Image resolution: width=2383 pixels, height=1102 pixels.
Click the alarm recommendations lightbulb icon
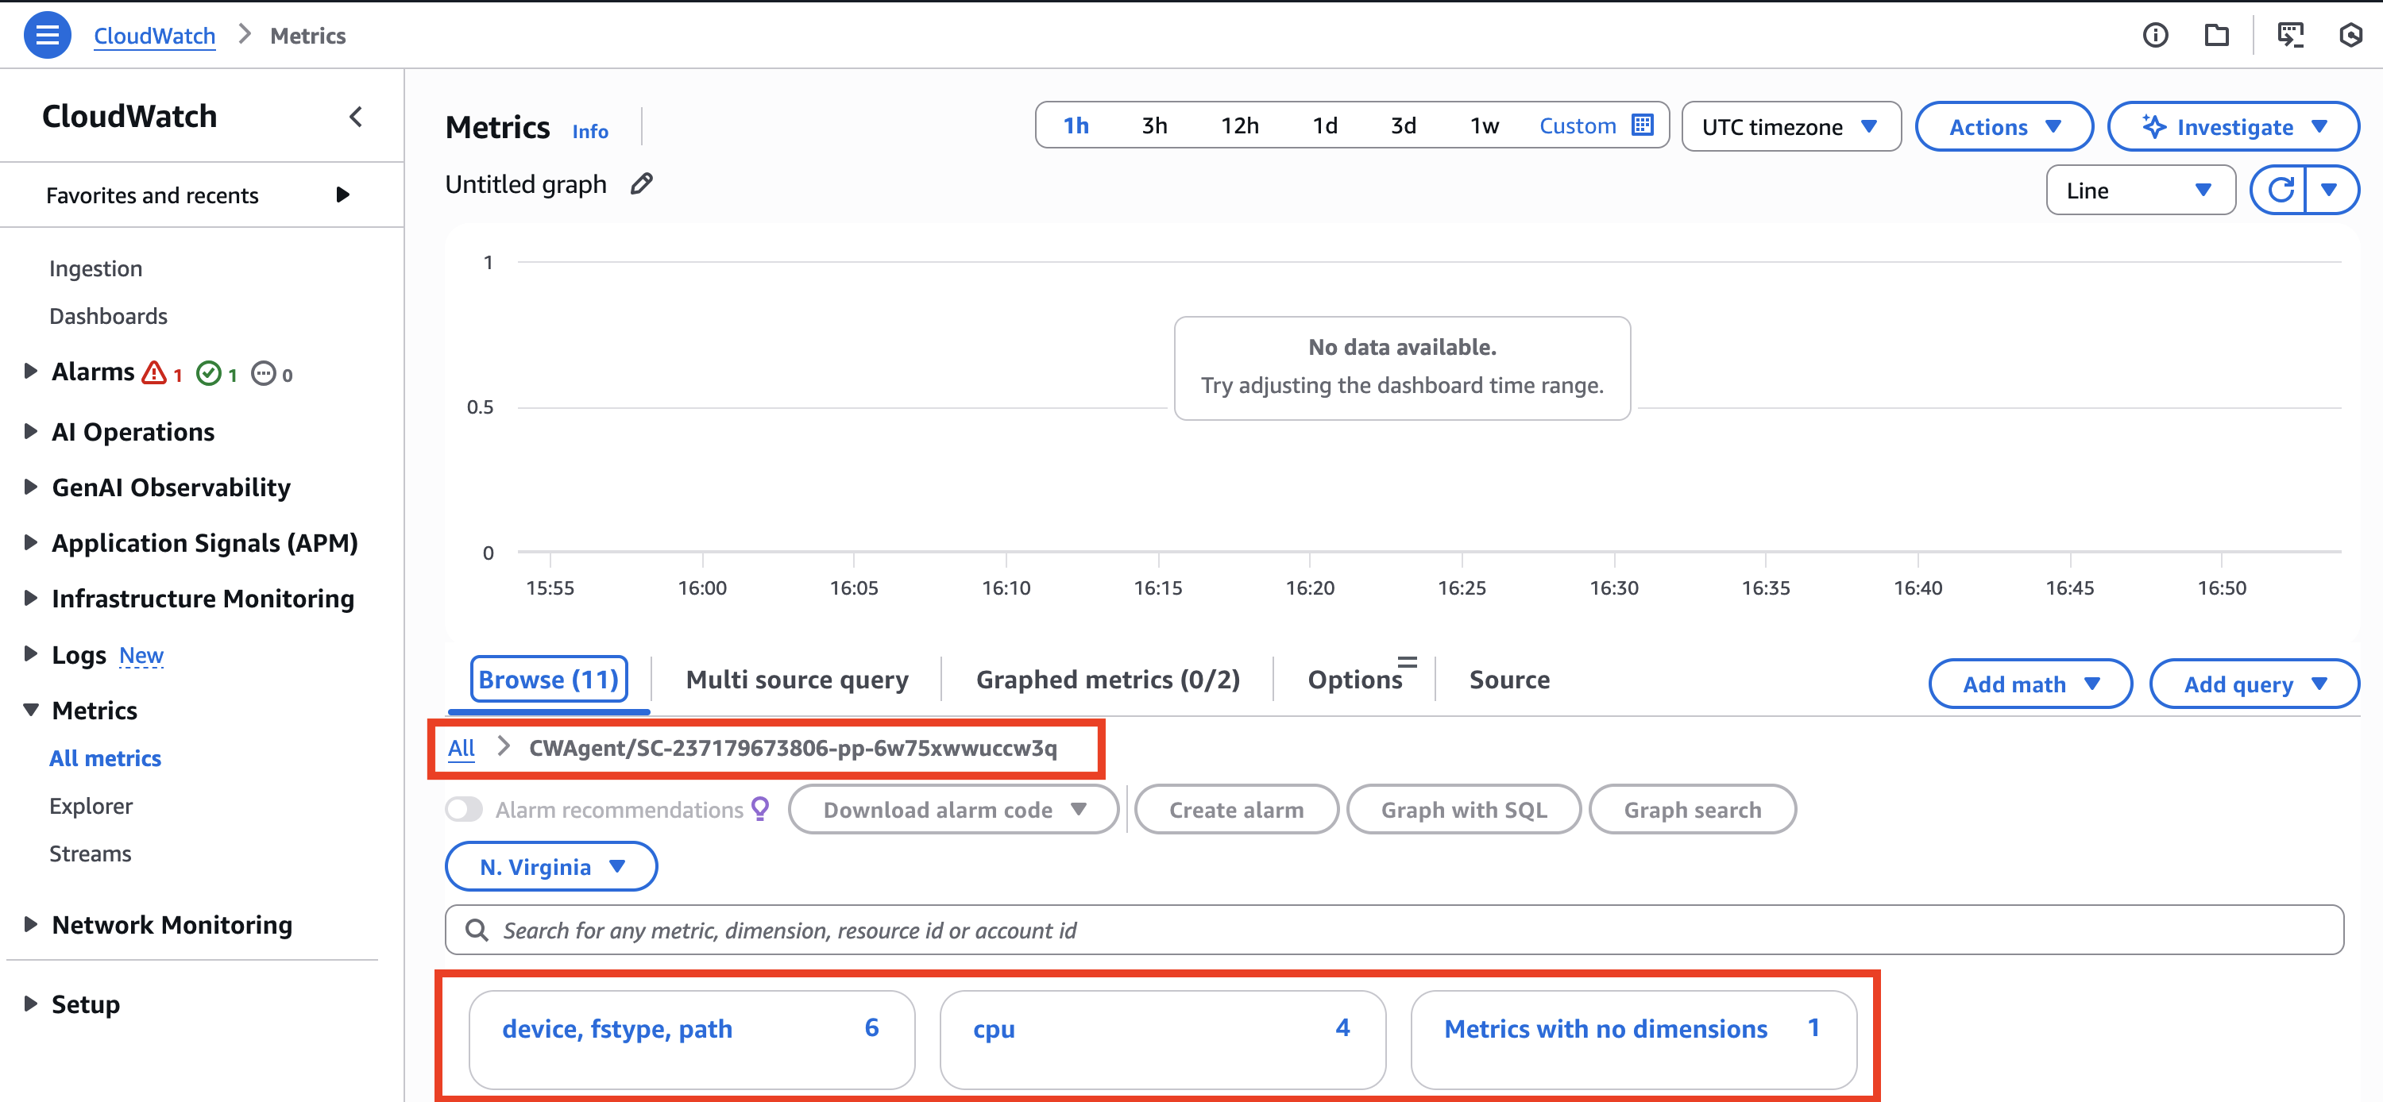click(x=760, y=809)
